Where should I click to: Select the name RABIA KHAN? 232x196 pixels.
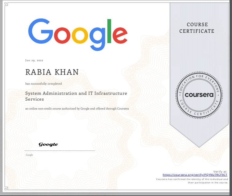52,72
